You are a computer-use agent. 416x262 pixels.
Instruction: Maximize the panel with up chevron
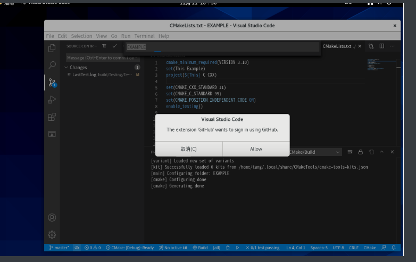pos(382,152)
